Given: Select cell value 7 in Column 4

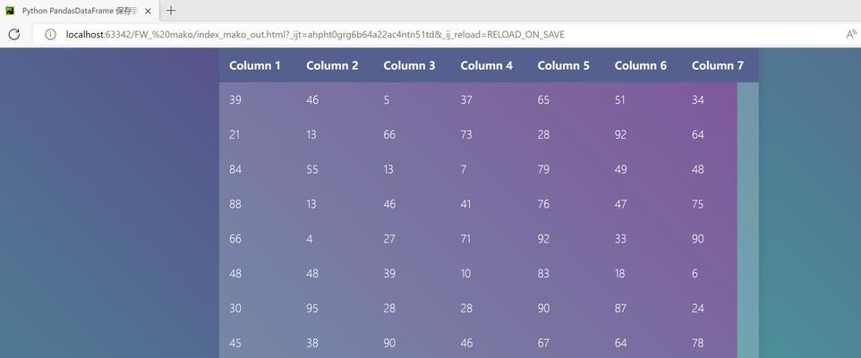Looking at the screenshot, I should 464,169.
